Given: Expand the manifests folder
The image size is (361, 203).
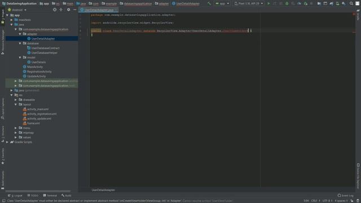Looking at the screenshot, I should pyautogui.click(x=11, y=20).
